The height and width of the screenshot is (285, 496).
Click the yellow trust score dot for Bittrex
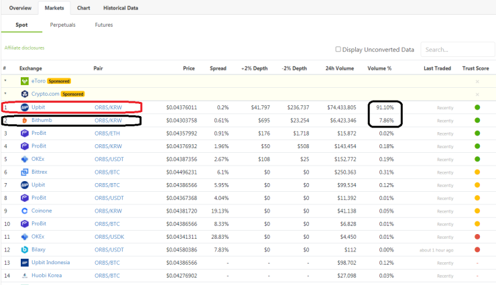point(477,172)
